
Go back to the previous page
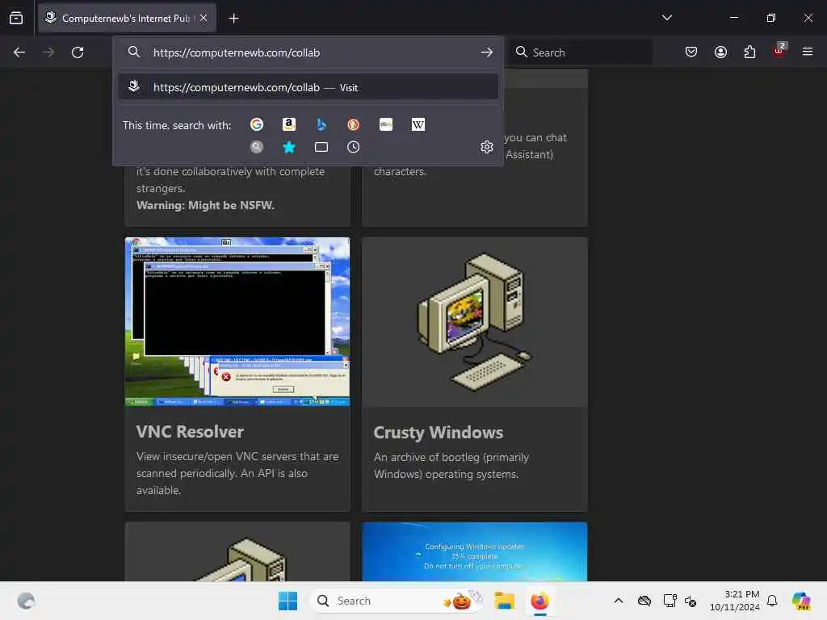tap(19, 52)
